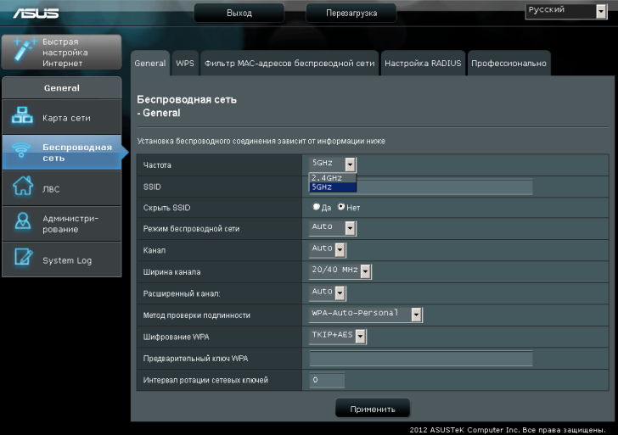Click the wireless network Wi-Fi icon
This screenshot has width=618, height=435.
coord(22,153)
